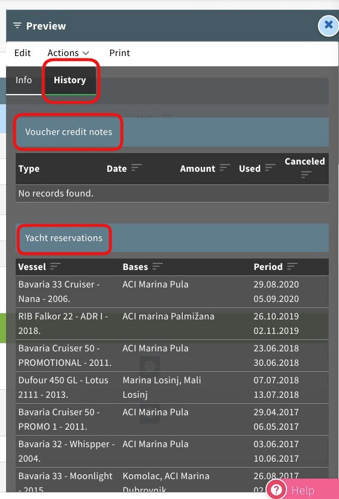Image resolution: width=339 pixels, height=499 pixels.
Task: Collapse the Voucher credit notes section
Action: pyautogui.click(x=172, y=132)
